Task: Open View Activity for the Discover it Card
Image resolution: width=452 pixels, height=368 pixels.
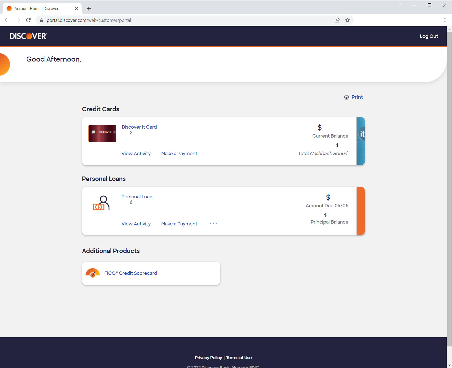Action: (136, 153)
